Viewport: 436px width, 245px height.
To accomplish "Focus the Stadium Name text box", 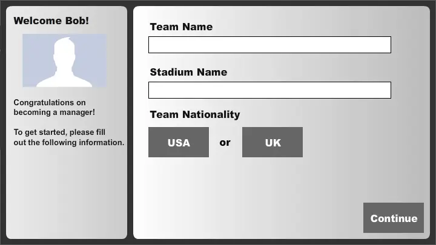I will [269, 90].
